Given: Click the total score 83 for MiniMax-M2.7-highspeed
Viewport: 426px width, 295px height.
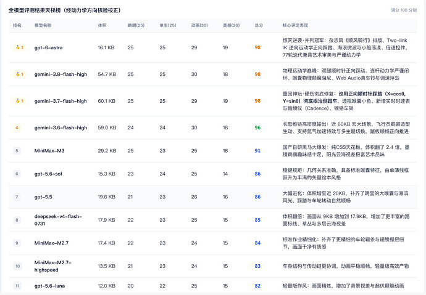Looking at the screenshot, I should point(257,266).
